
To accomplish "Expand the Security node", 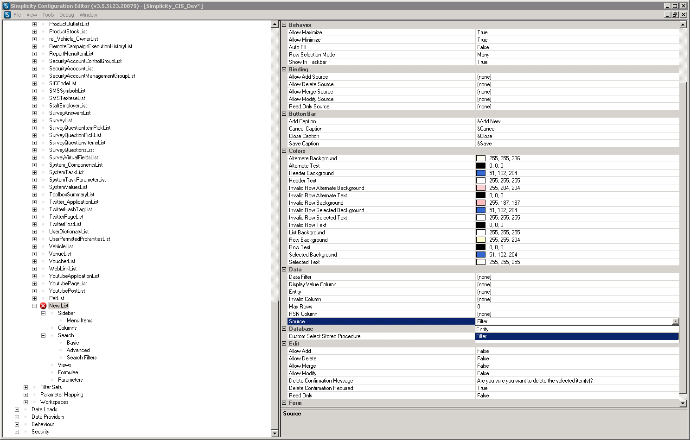I will (17, 432).
